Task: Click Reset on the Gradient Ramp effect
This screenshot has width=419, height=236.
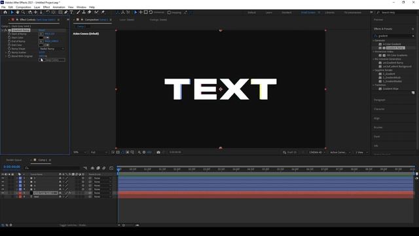Action: [42, 30]
